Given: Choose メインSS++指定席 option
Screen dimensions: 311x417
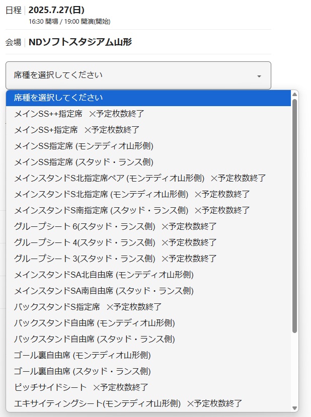Looking at the screenshot, I should [148, 114].
